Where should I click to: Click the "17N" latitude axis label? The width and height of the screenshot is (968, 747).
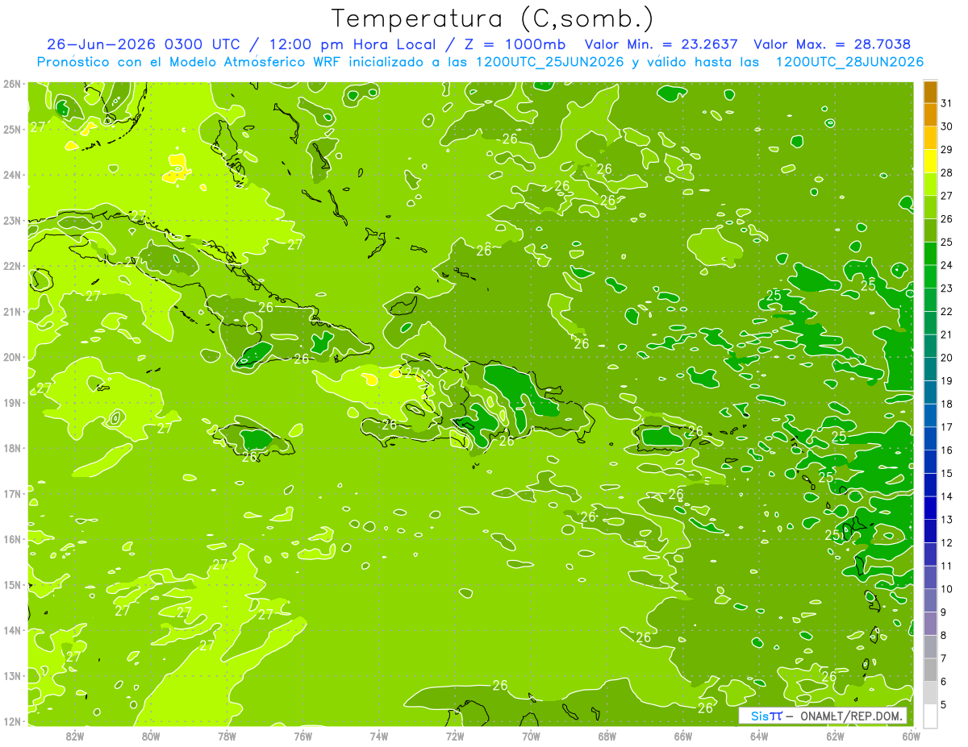tap(12, 493)
